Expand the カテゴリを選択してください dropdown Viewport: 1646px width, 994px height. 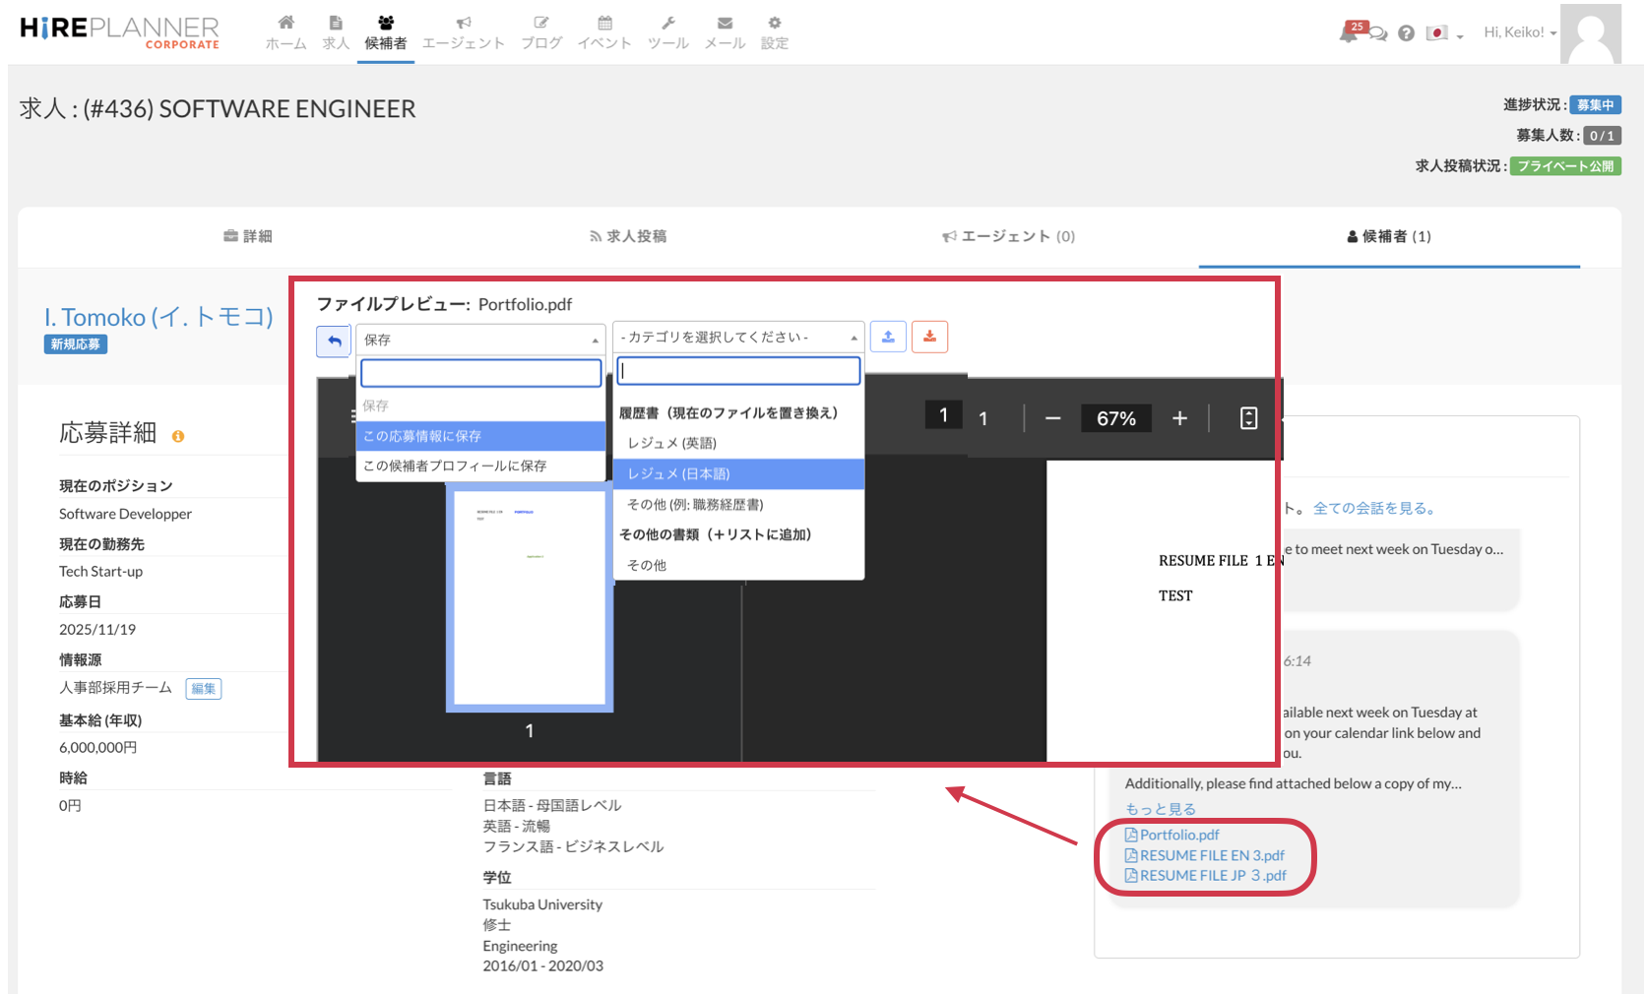737,337
